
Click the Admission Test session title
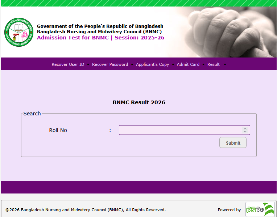(x=100, y=38)
